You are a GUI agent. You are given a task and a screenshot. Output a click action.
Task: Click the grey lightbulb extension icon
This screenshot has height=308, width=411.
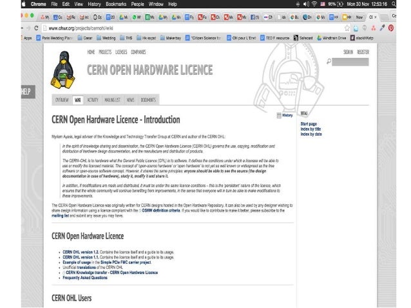pyautogui.click(x=365, y=28)
